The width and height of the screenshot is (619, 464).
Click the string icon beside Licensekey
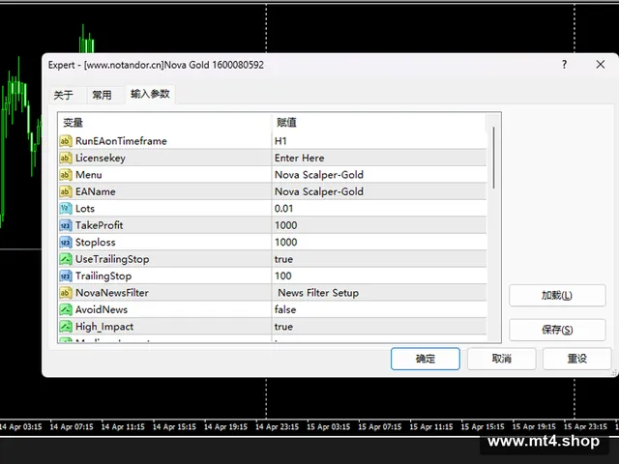point(66,158)
